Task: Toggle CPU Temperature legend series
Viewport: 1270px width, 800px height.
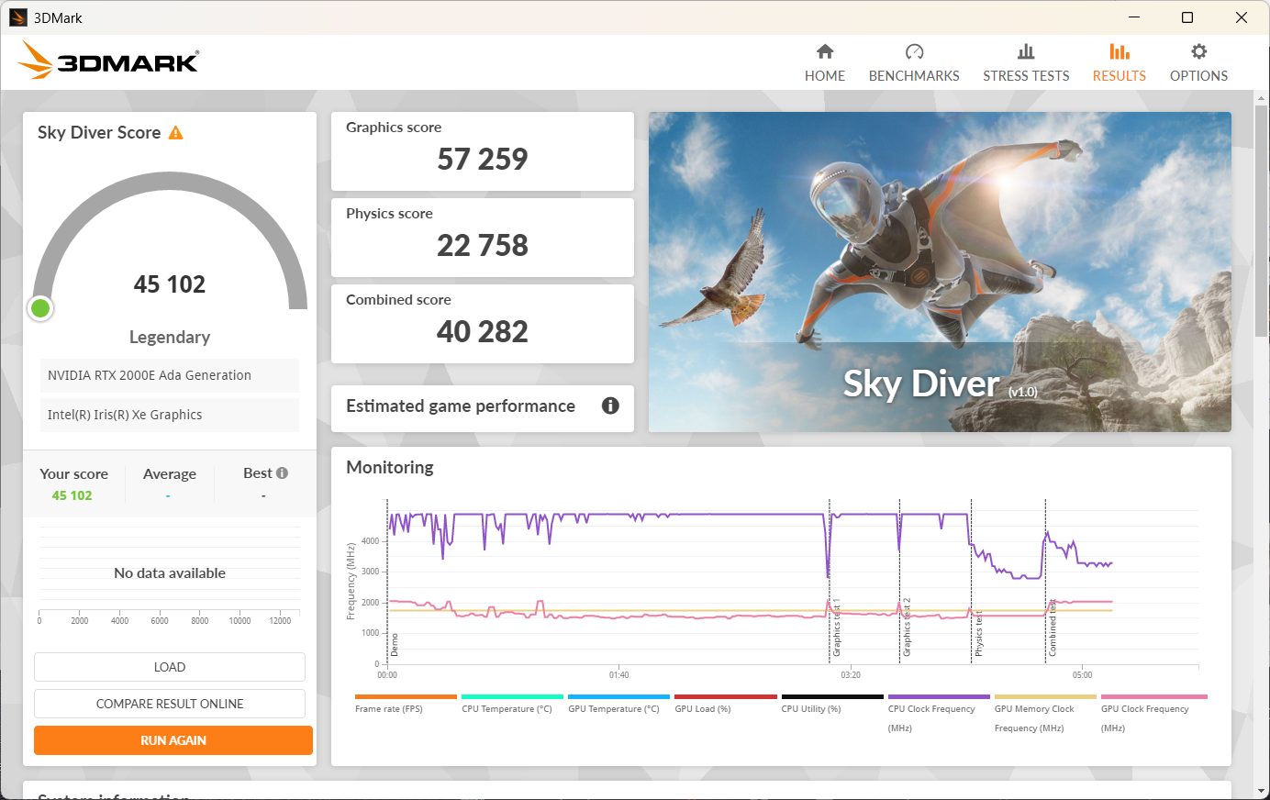Action: 507,708
